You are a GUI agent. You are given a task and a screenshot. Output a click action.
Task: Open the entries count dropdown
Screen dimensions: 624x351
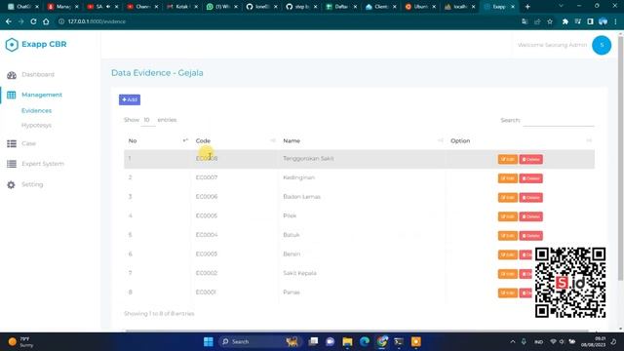click(x=147, y=120)
